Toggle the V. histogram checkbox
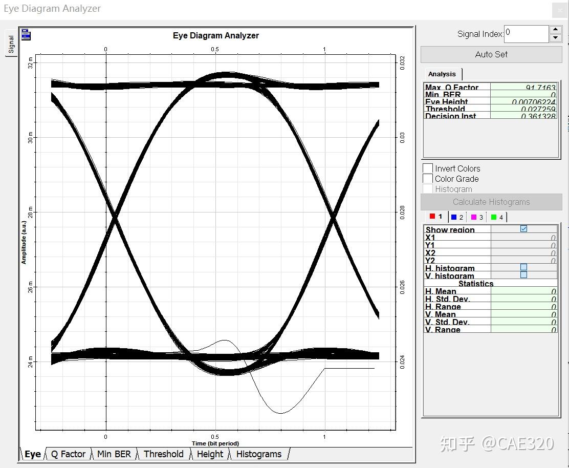 point(523,275)
